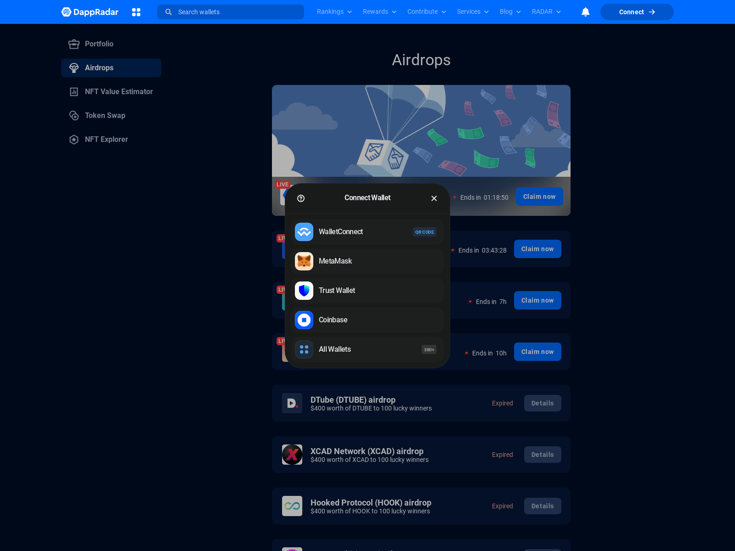Select the Airdrops parachute icon

[74, 67]
